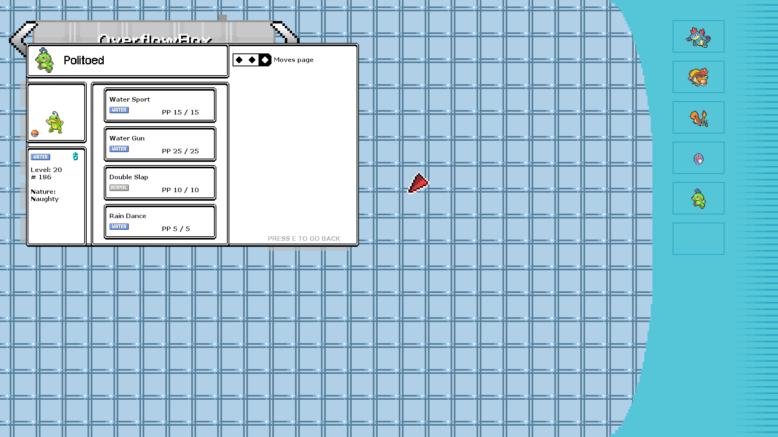Click the Politoed name text

coord(84,60)
